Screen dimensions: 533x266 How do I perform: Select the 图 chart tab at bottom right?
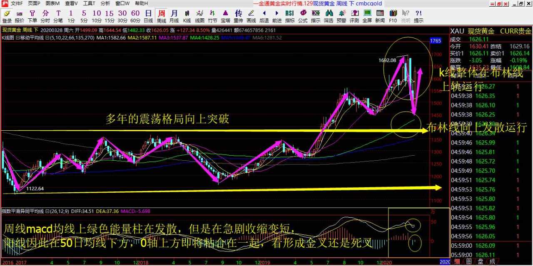(x=469, y=261)
